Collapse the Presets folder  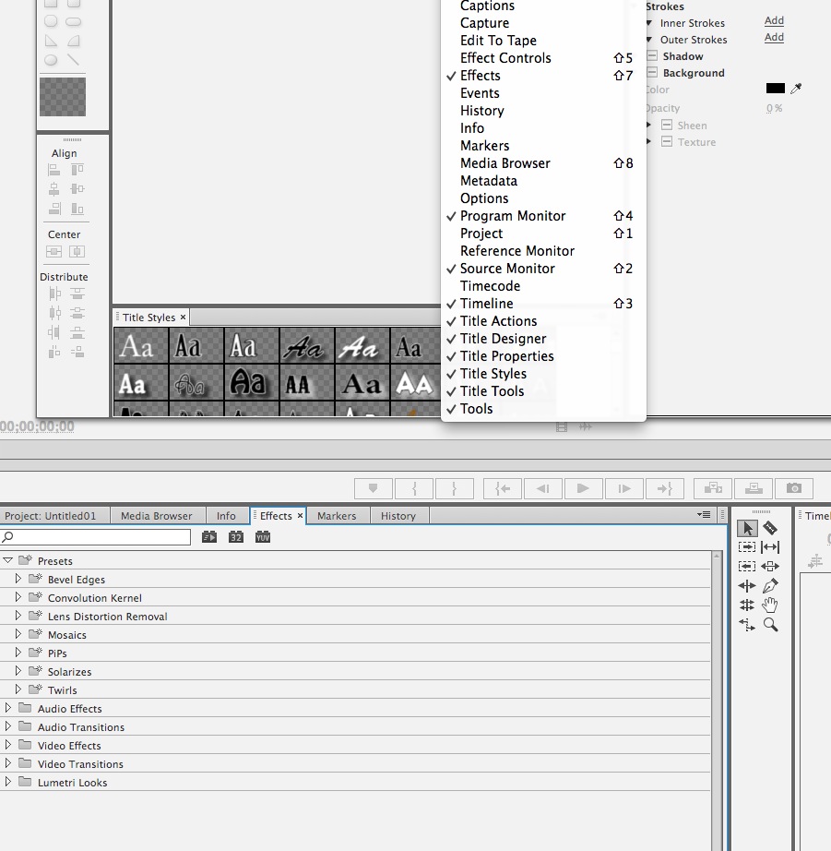pos(7,559)
